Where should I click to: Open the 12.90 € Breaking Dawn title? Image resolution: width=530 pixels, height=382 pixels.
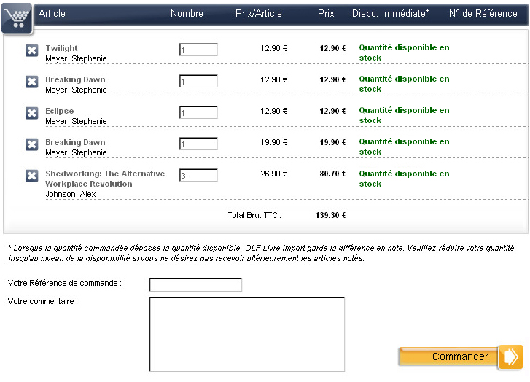click(75, 79)
